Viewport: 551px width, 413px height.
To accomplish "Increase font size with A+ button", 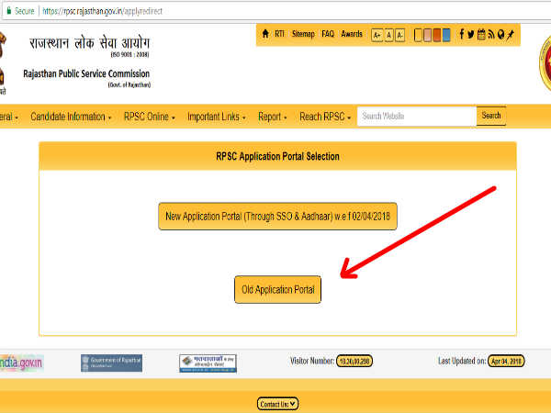I will point(377,35).
